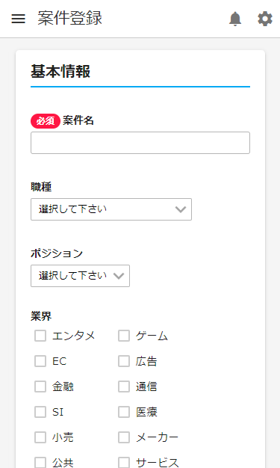Open the hamburger navigation menu
This screenshot has height=468, width=280.
pos(18,19)
